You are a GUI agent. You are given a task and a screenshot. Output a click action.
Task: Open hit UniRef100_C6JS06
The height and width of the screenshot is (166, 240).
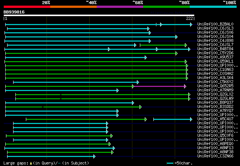(x=215, y=33)
